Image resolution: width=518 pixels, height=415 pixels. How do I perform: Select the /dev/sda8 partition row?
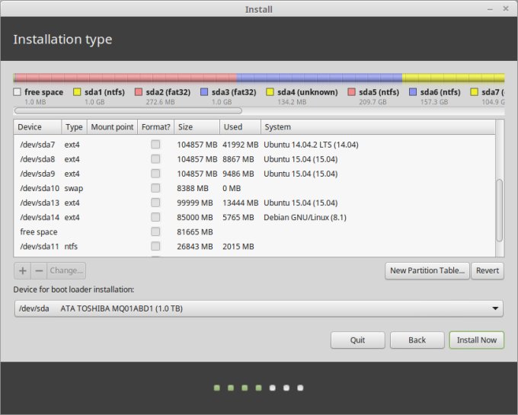tap(254, 159)
